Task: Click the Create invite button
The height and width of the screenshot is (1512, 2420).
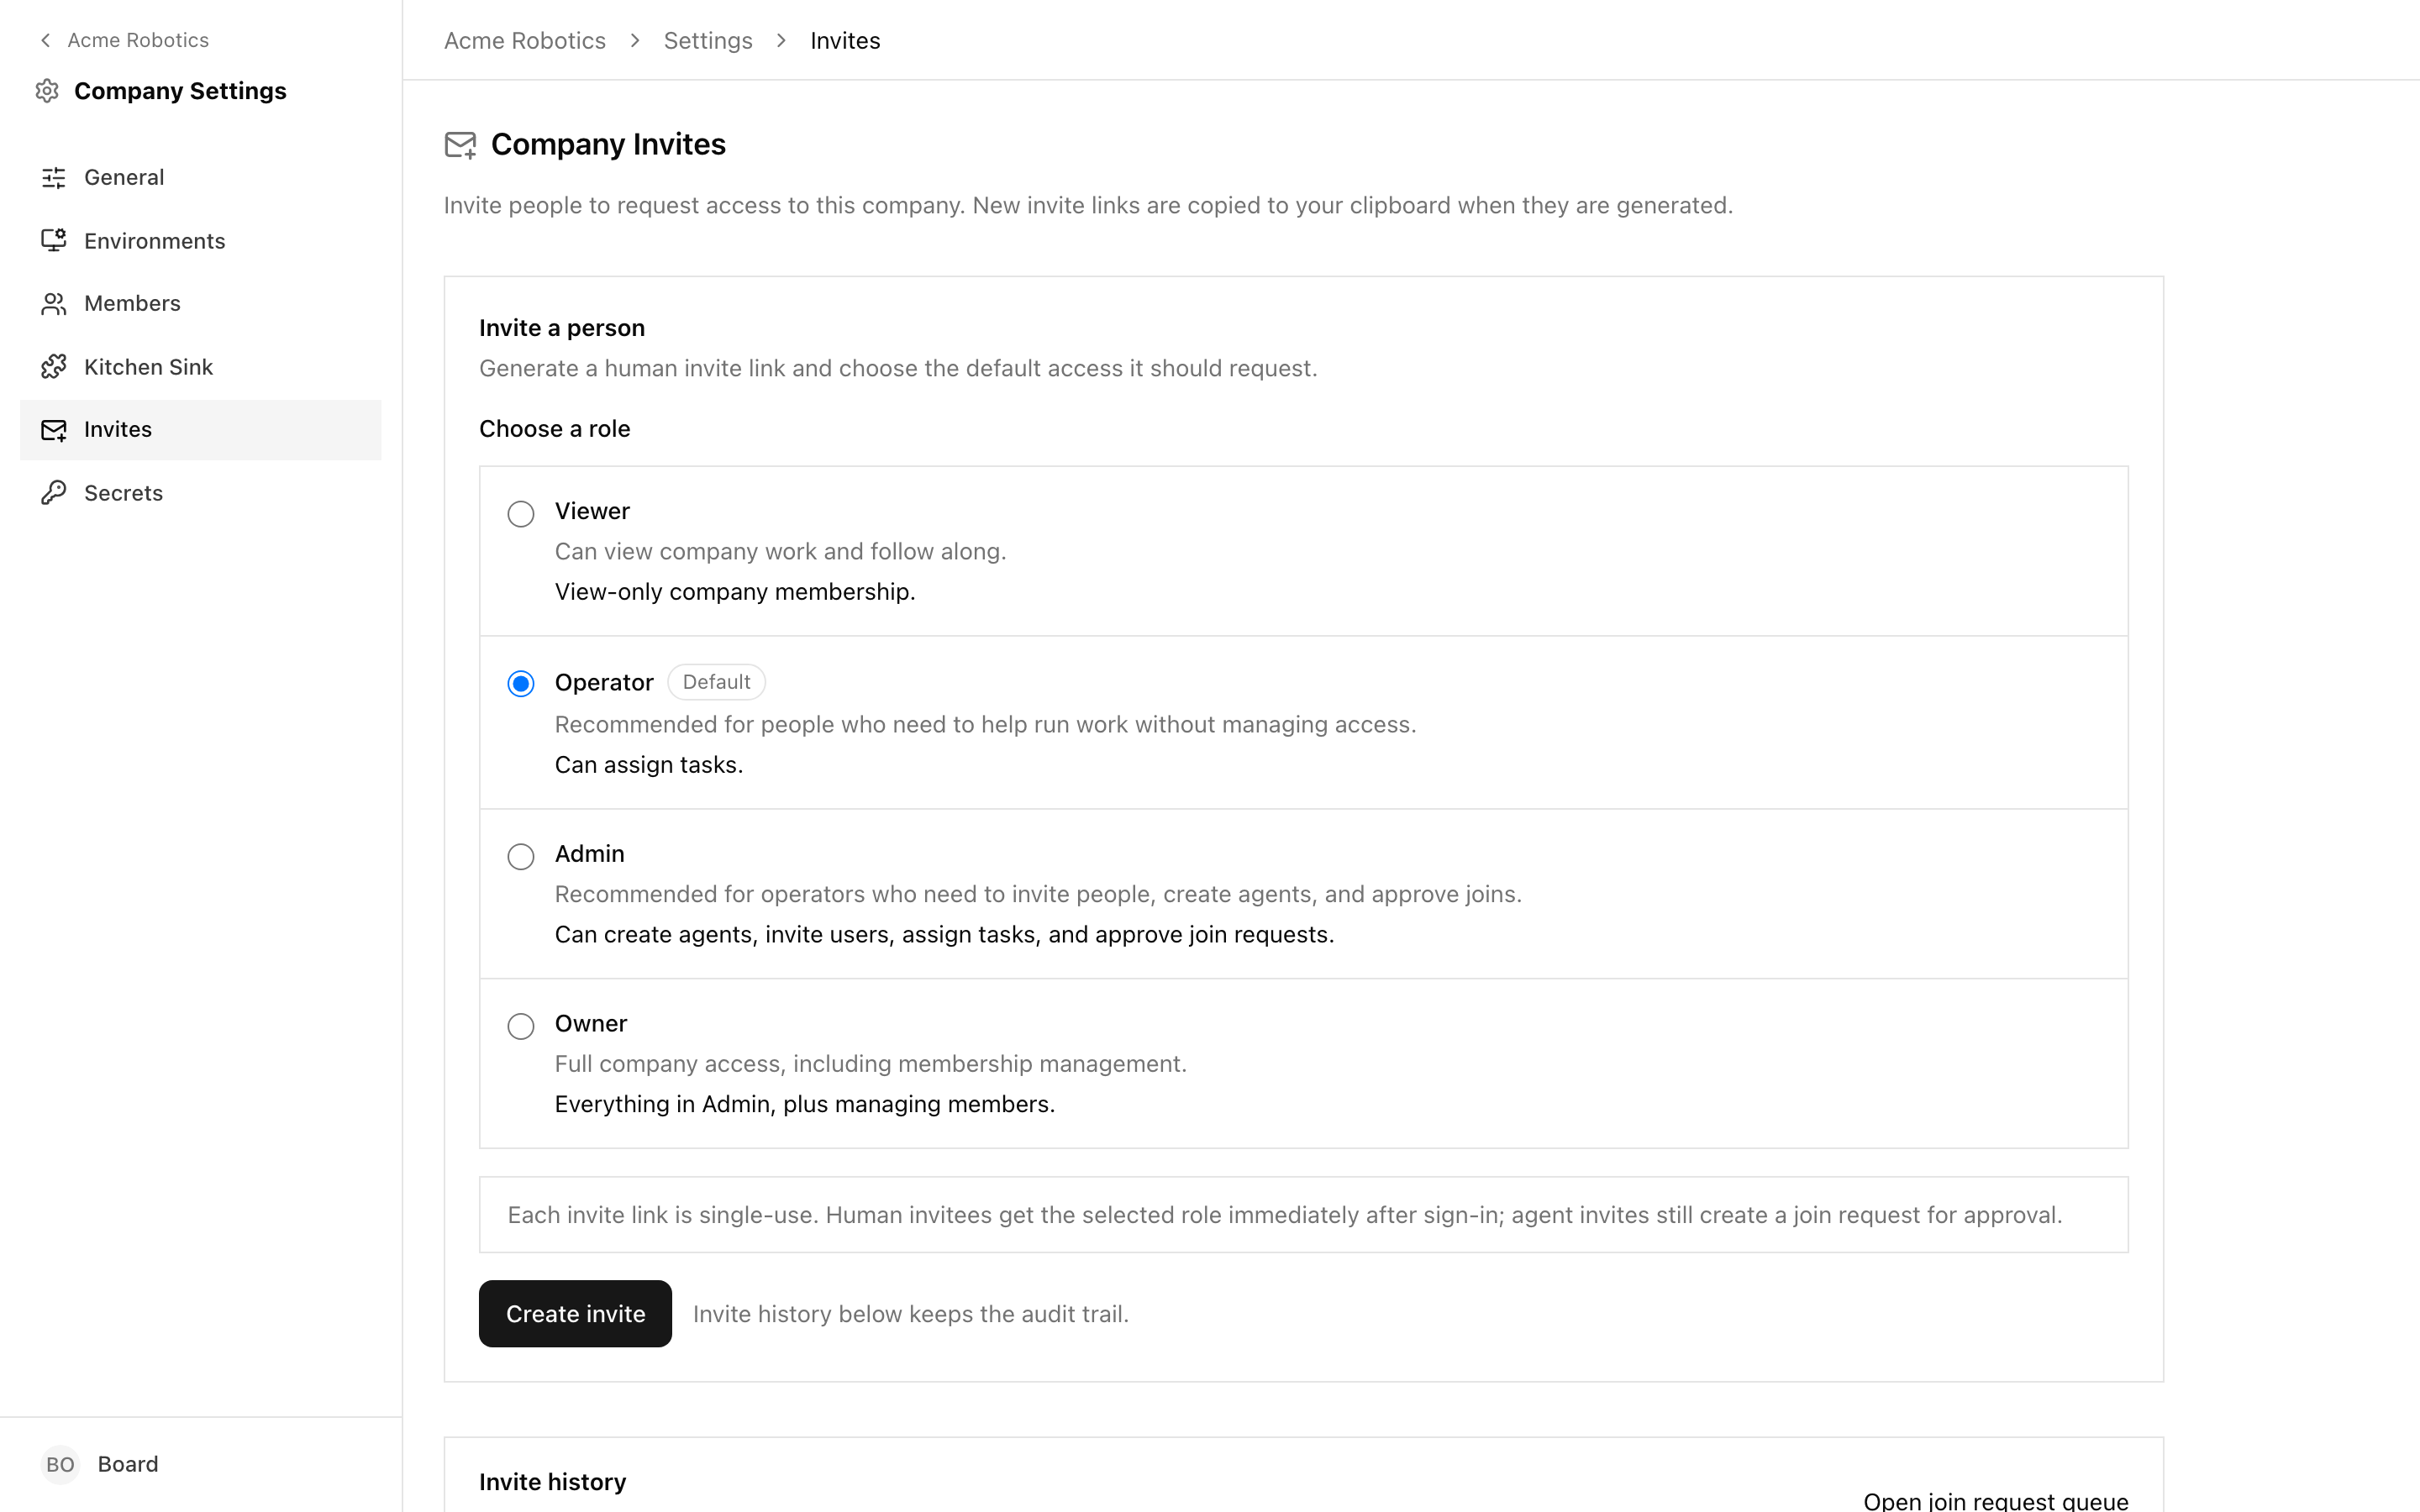Action: [x=575, y=1314]
